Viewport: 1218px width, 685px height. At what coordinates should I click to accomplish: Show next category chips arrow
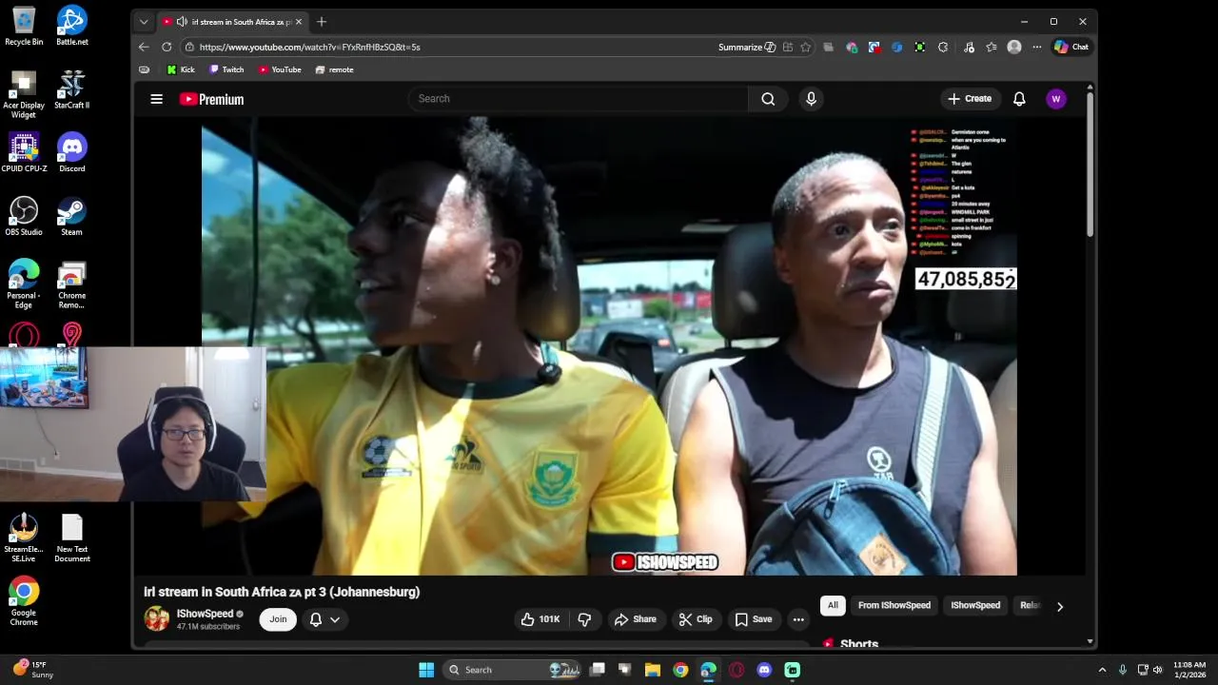[1059, 606]
